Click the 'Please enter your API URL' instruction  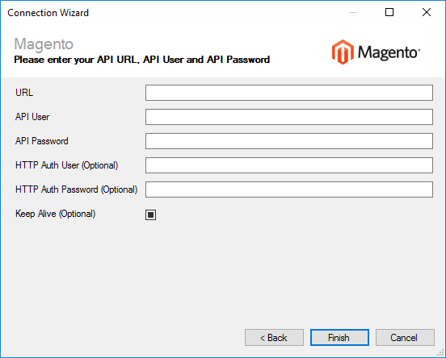tap(142, 60)
